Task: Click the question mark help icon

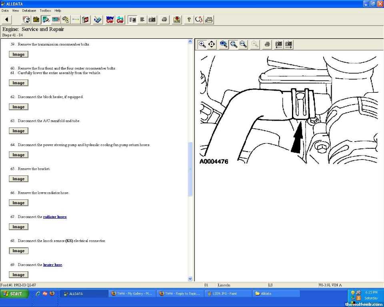Action: (189, 20)
